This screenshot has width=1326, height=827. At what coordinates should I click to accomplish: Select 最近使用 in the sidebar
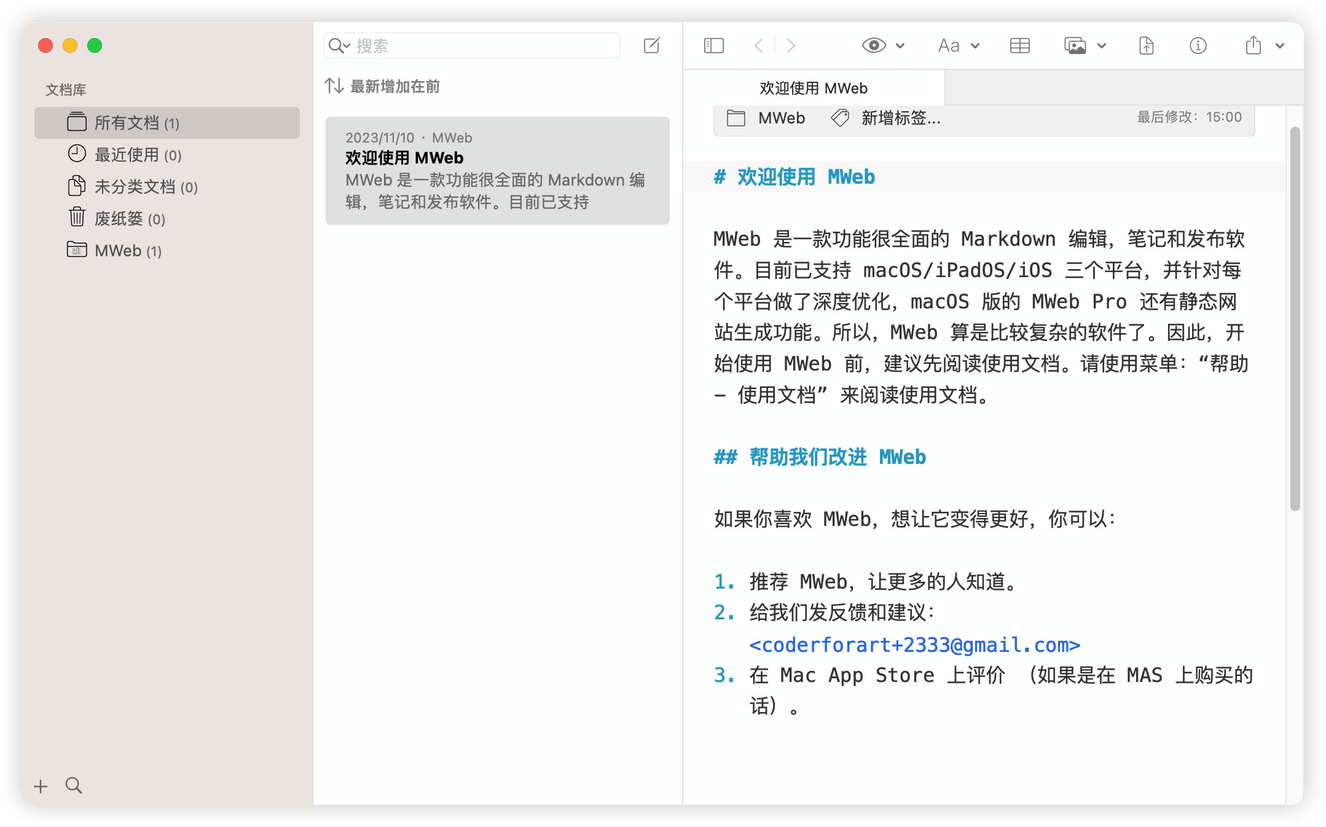click(x=167, y=155)
